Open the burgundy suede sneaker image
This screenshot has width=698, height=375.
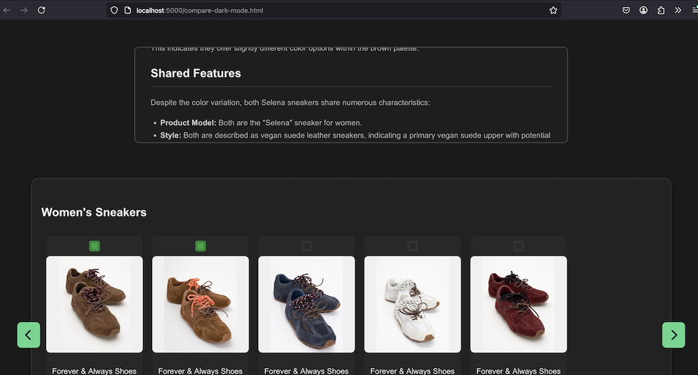click(x=519, y=304)
